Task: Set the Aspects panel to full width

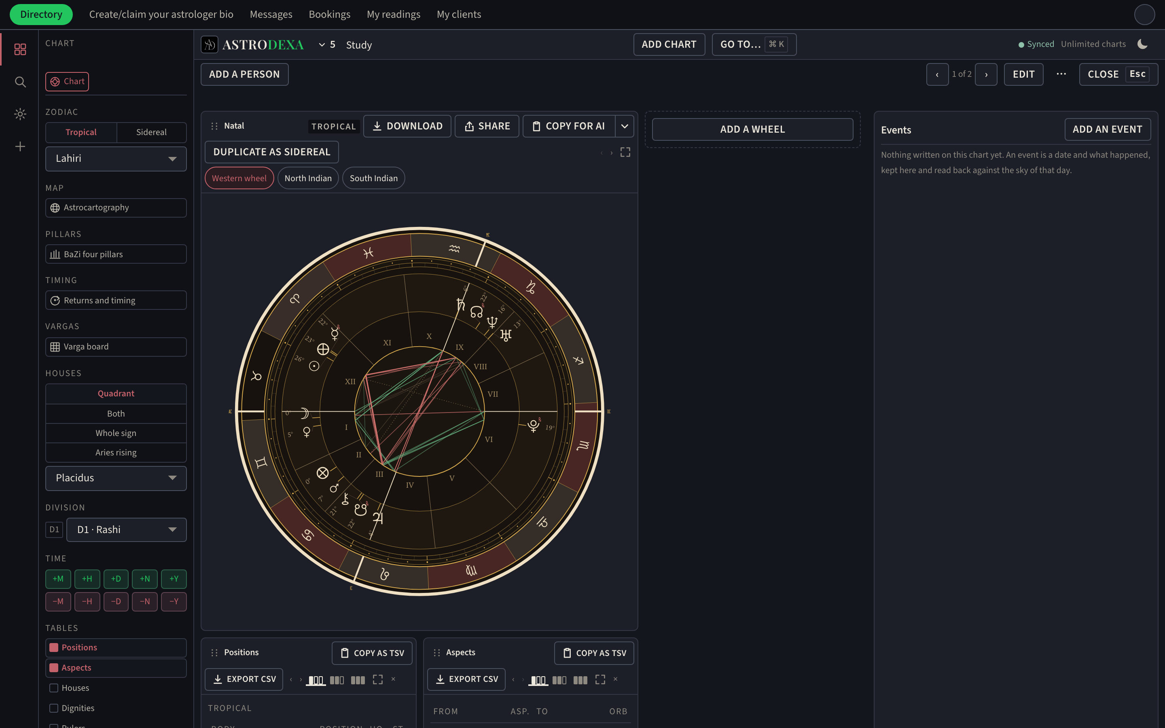Action: pos(580,680)
